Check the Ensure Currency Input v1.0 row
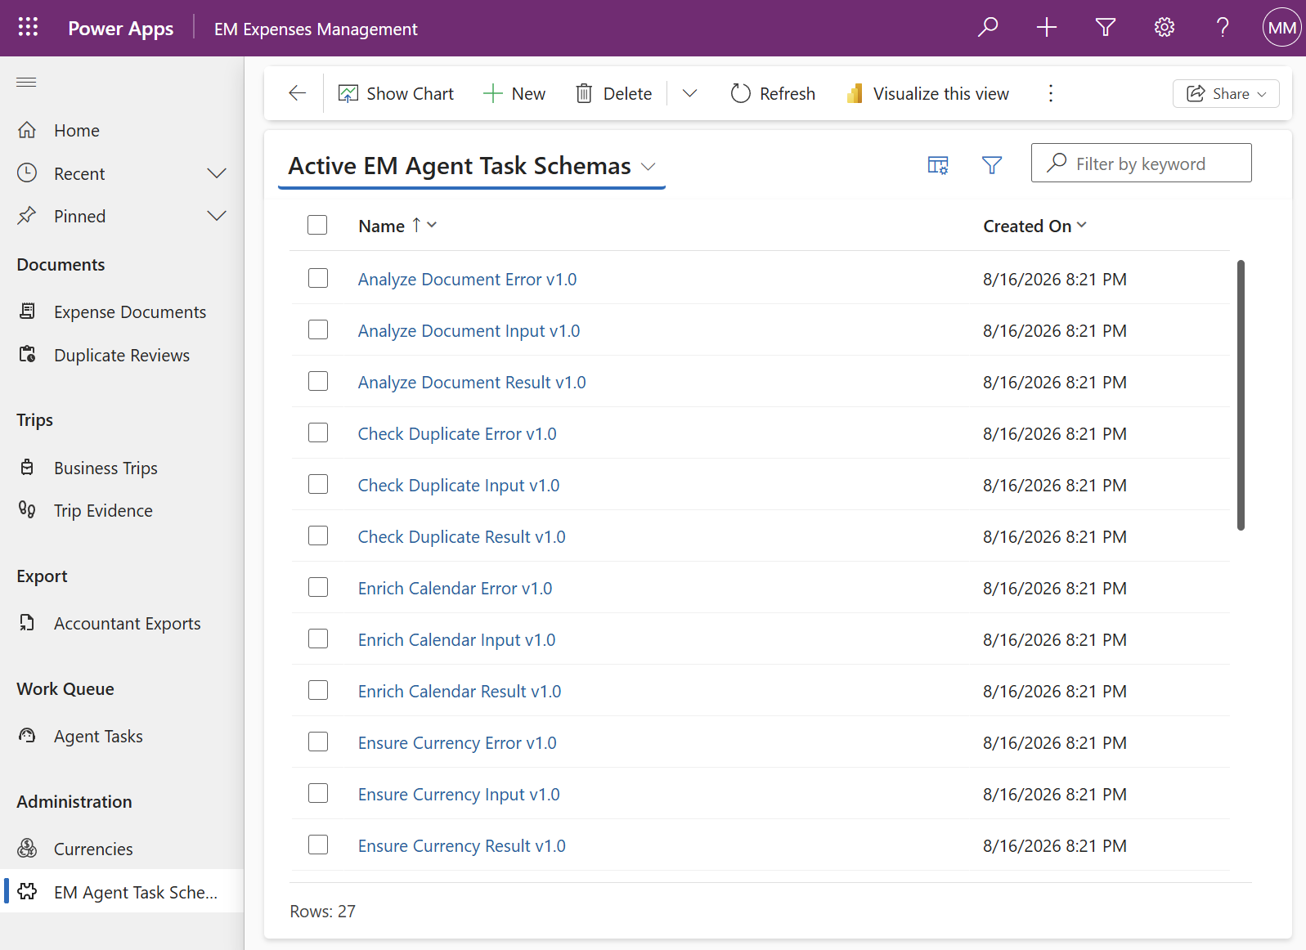Viewport: 1306px width, 950px height. pyautogui.click(x=318, y=793)
